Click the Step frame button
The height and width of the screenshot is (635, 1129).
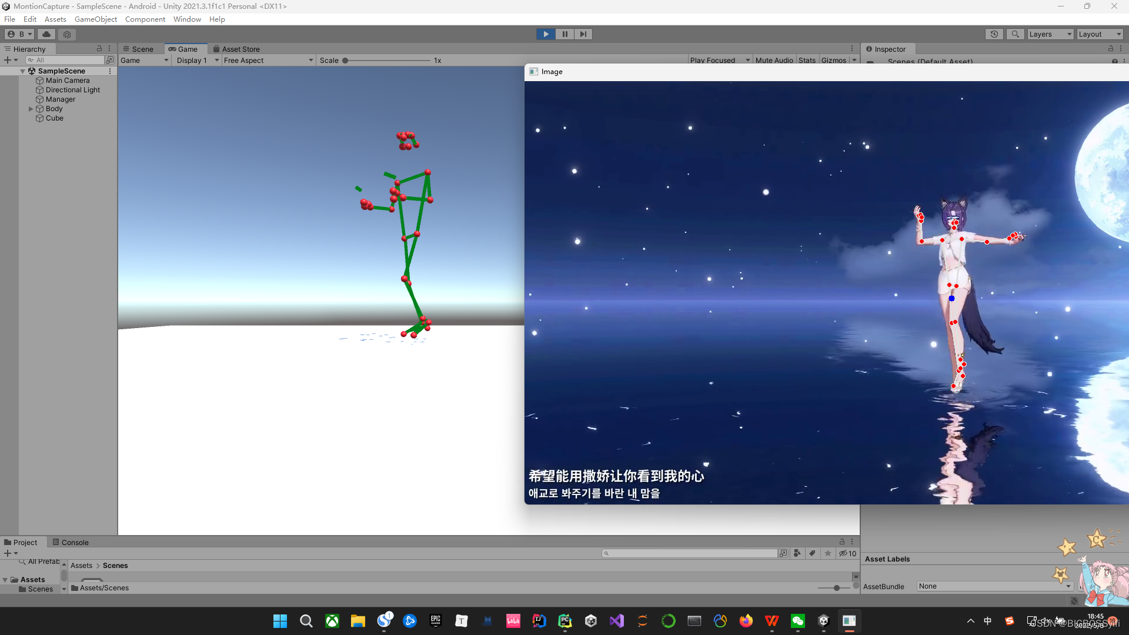[x=583, y=34]
